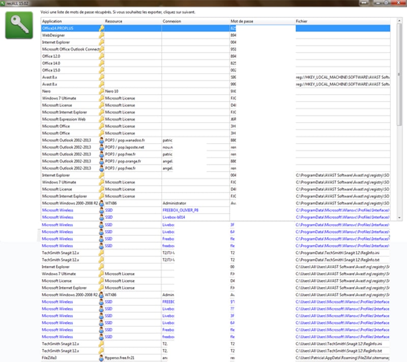Click the key icon on the Office14.PROPLUS row
This screenshot has width=407, height=362.
tap(101, 28)
